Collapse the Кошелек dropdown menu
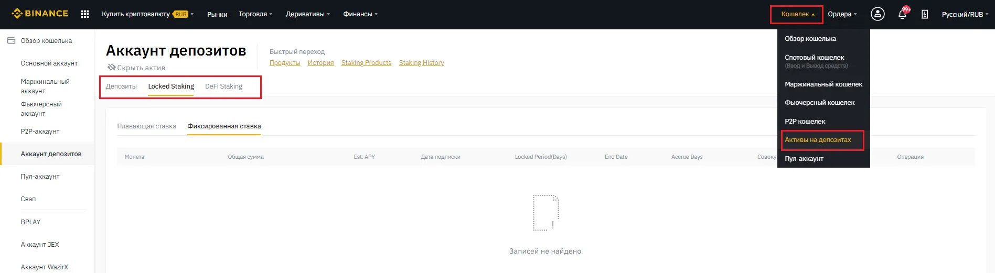Viewport: 995px width, 273px height. (798, 14)
